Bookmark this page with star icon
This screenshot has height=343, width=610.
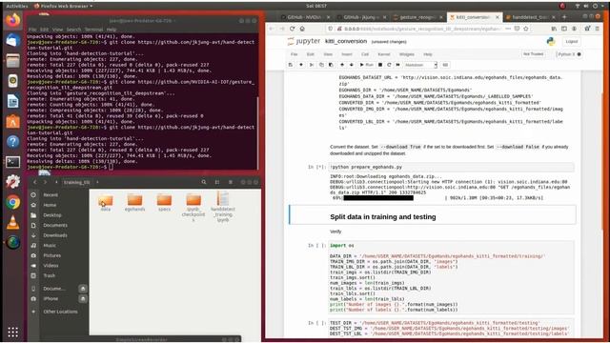click(526, 29)
